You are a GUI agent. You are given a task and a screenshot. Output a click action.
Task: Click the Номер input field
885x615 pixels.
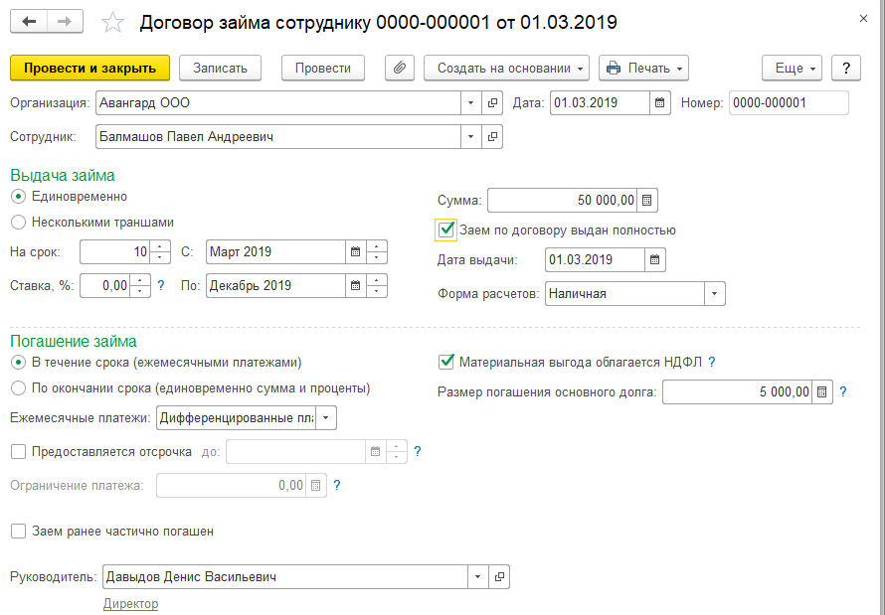pos(789,103)
